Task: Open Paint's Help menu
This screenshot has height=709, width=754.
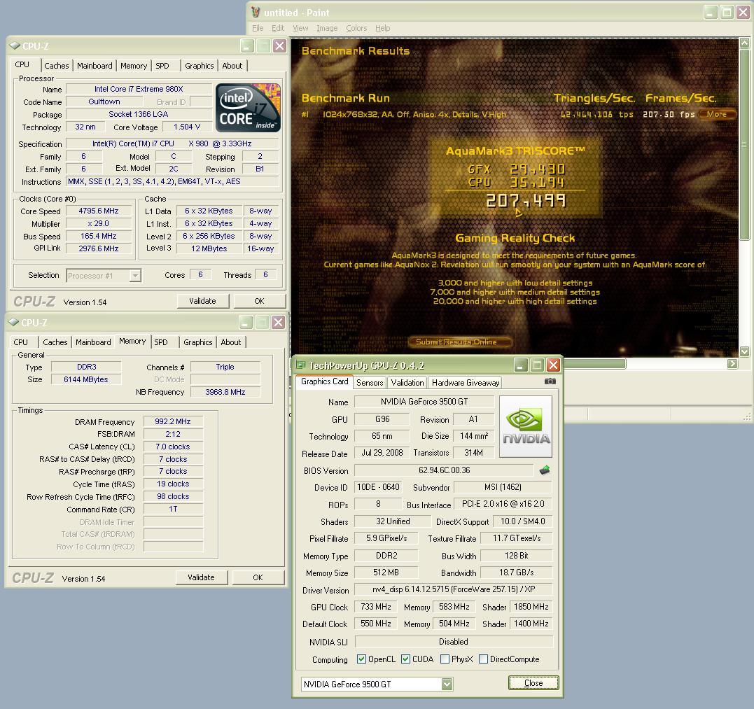Action: 383,29
